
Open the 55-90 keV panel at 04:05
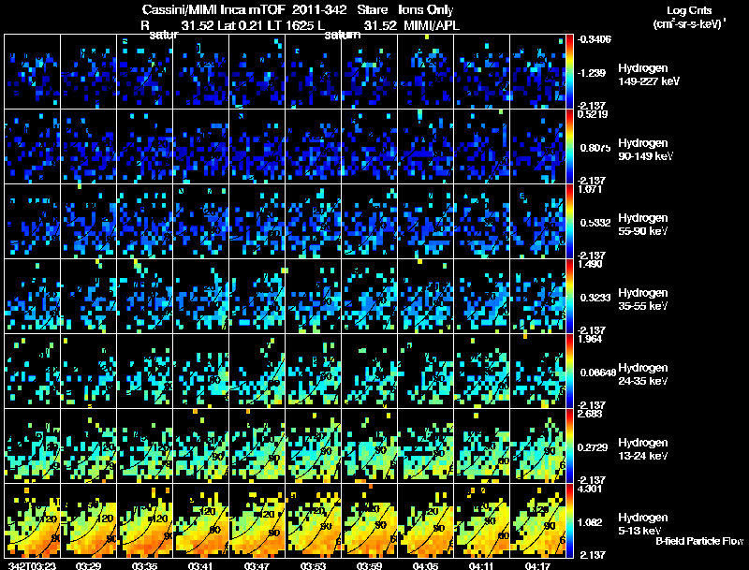(426, 222)
